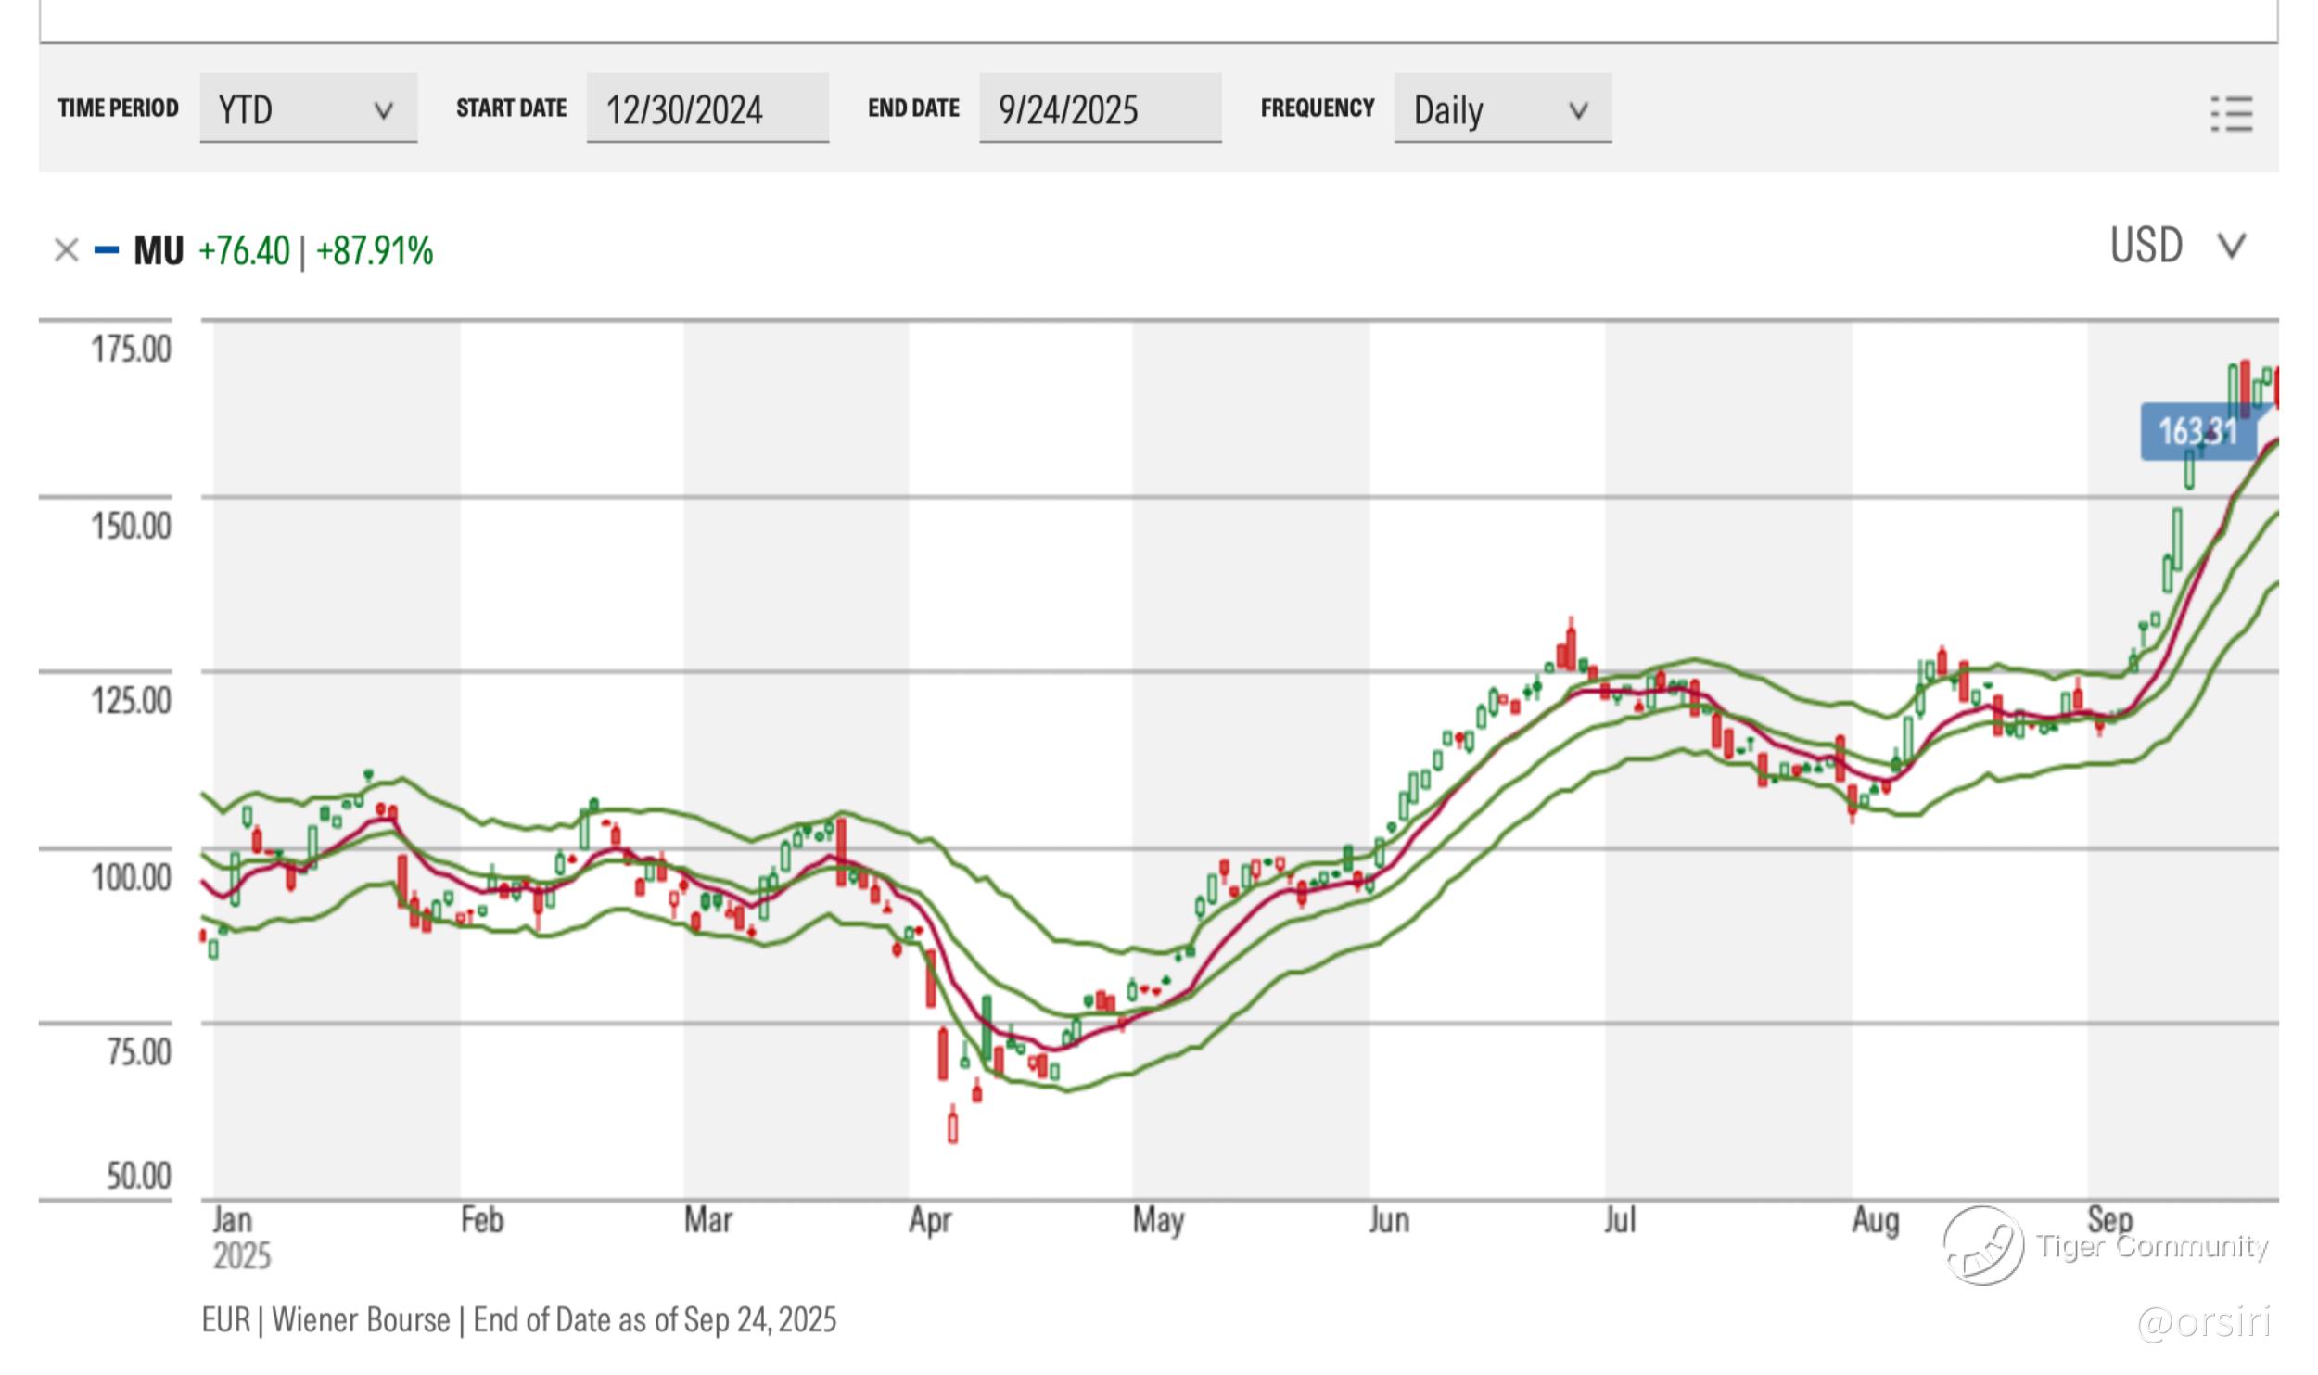Click the Wiener Bourse footnote text

tap(361, 1319)
